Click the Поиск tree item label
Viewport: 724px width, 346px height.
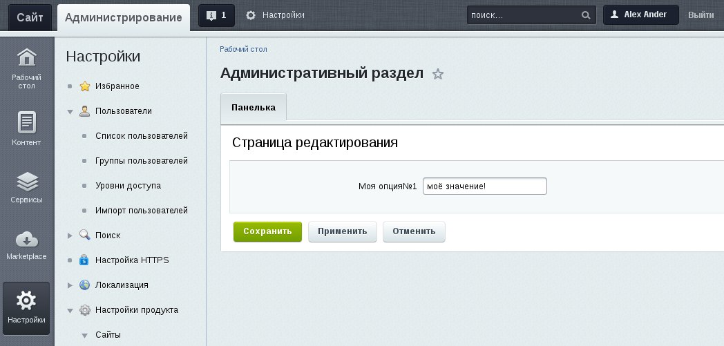pos(108,236)
